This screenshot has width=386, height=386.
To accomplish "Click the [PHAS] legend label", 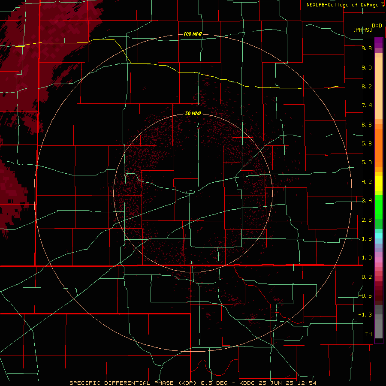I will 362,30.
